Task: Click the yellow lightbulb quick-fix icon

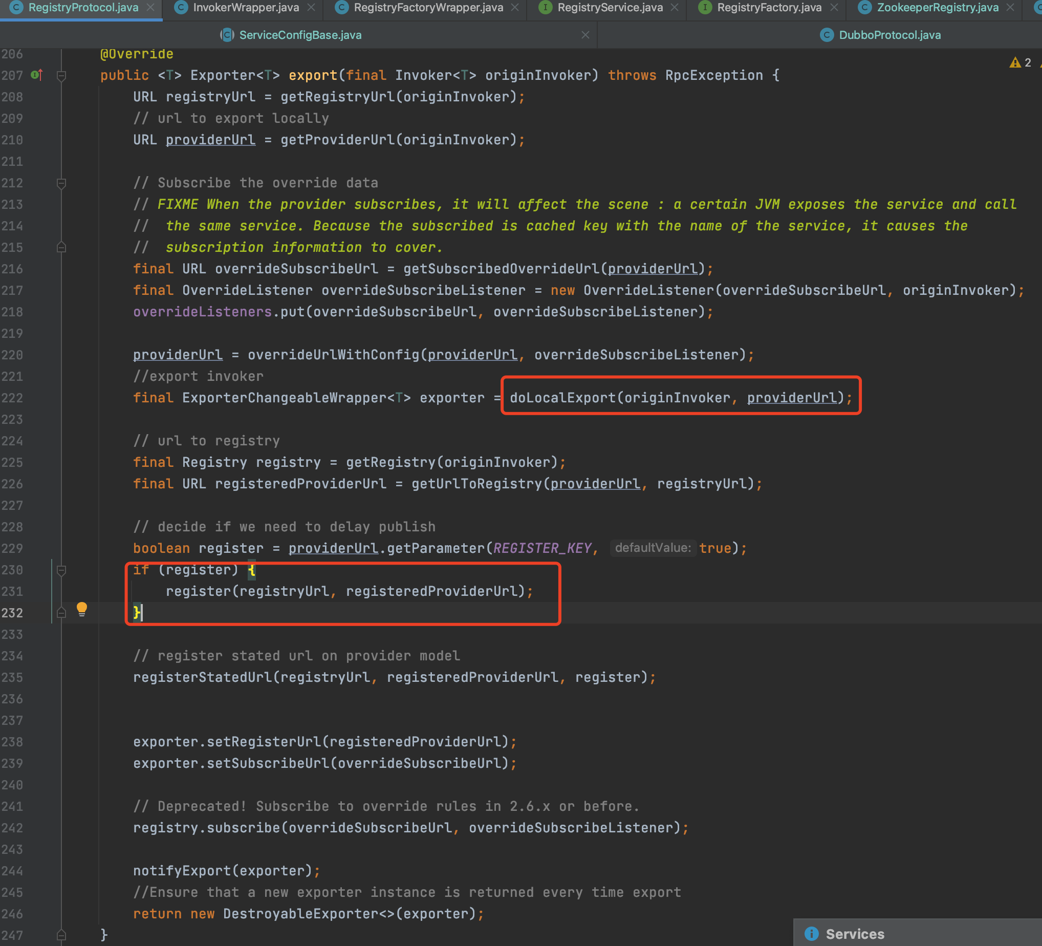Action: tap(82, 609)
